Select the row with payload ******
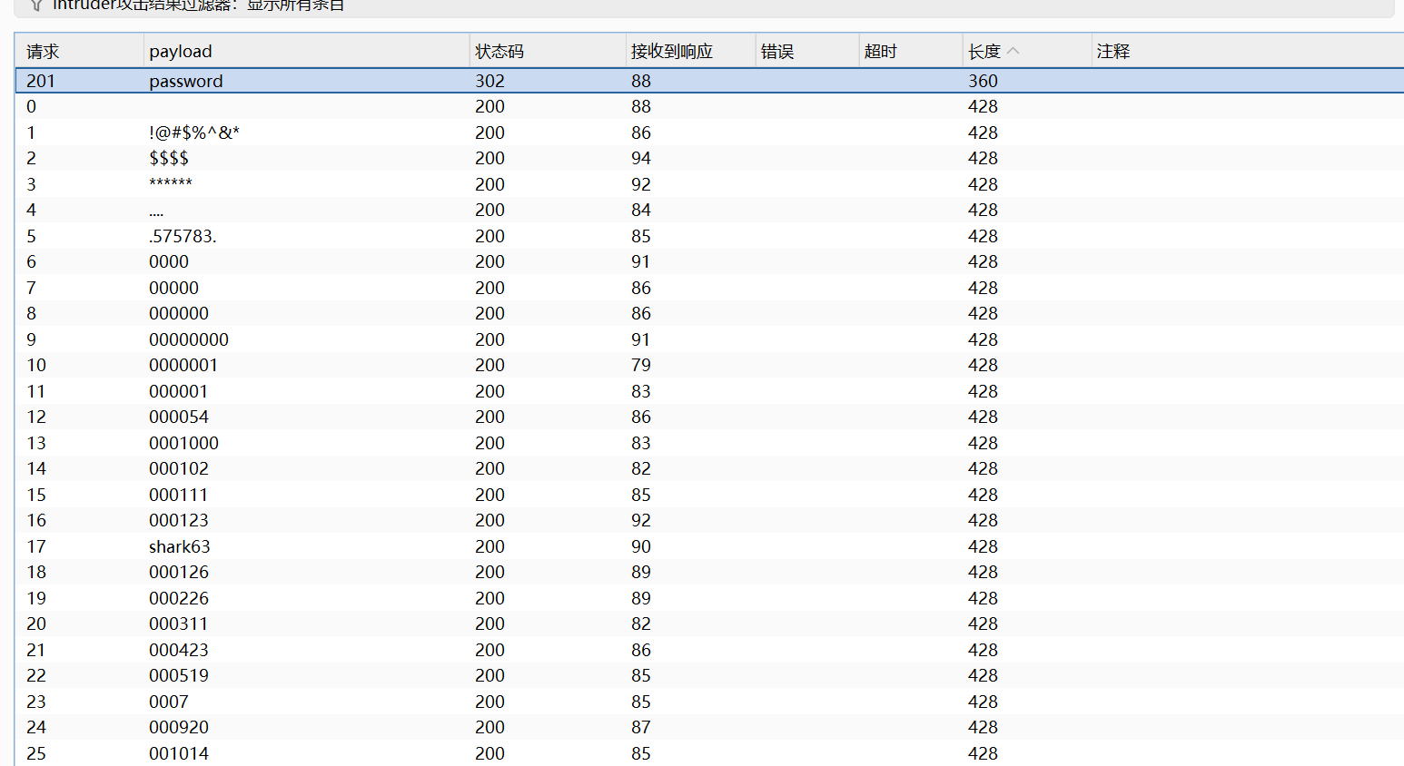The image size is (1404, 766). [x=363, y=184]
